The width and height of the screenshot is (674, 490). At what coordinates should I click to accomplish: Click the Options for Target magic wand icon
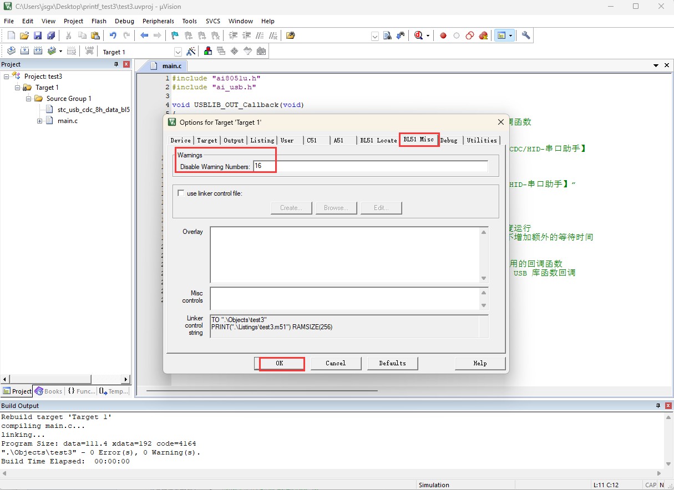coord(191,52)
